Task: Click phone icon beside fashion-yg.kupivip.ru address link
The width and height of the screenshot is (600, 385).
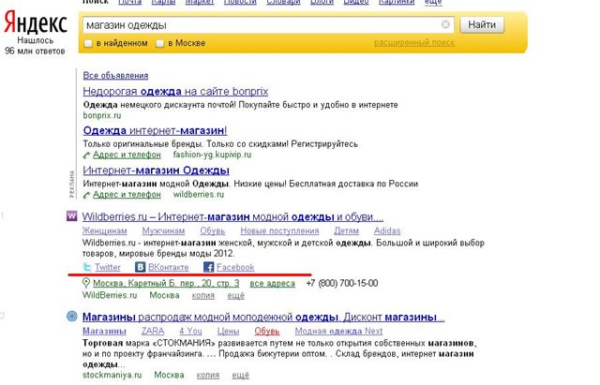Action: point(87,155)
